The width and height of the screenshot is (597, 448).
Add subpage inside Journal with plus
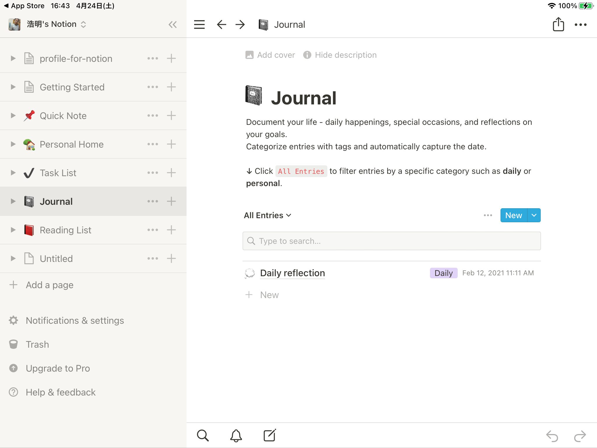pyautogui.click(x=171, y=201)
